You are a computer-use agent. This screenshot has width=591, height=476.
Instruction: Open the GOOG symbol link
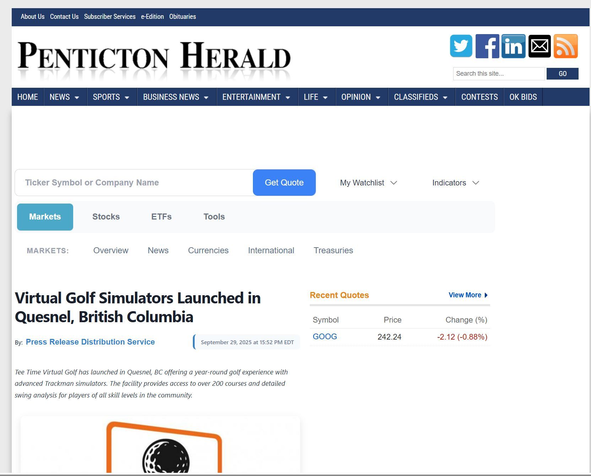click(325, 337)
